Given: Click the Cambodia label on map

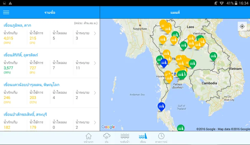Looking at the screenshot, I should pos(209,83).
